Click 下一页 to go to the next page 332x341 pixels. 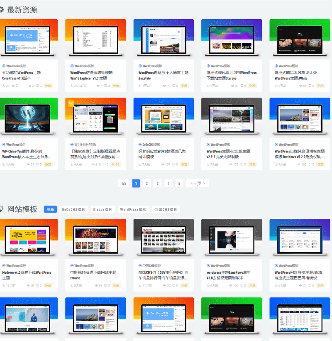tap(197, 183)
